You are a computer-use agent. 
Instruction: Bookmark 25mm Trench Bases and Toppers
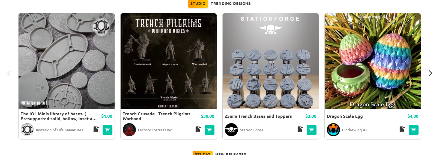click(x=300, y=129)
